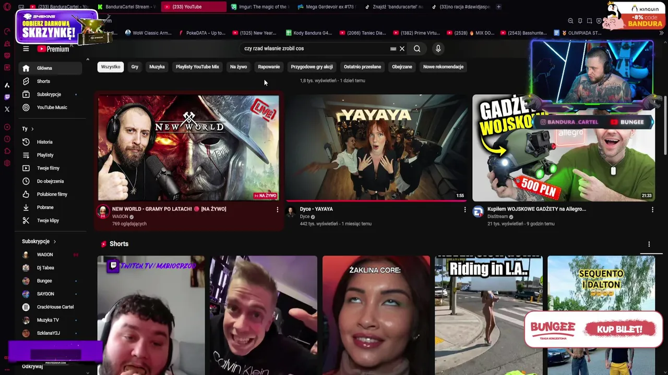Click the magnifier search button
The image size is (668, 375).
(417, 48)
